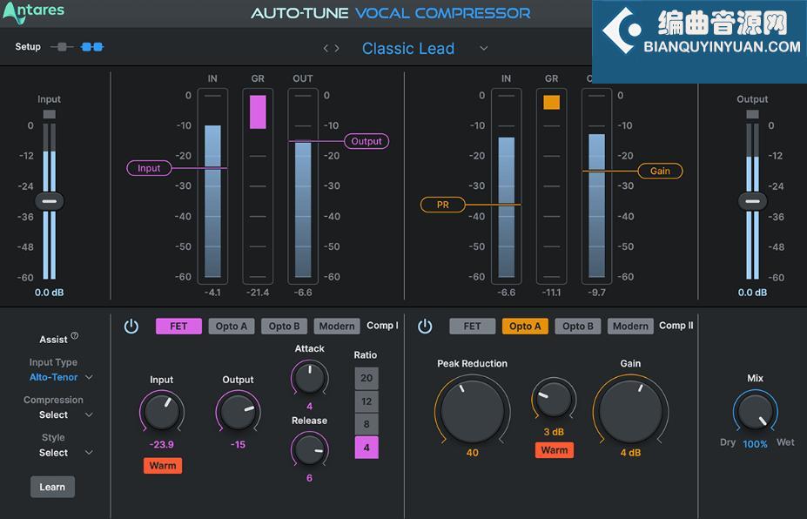Click the Setup label

click(28, 47)
